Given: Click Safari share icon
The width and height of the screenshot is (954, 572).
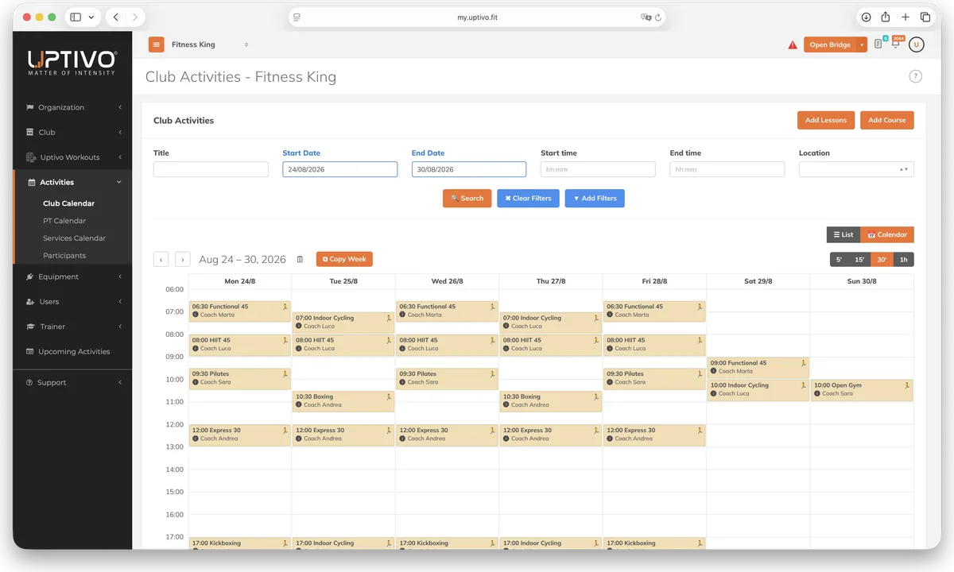Looking at the screenshot, I should [886, 17].
